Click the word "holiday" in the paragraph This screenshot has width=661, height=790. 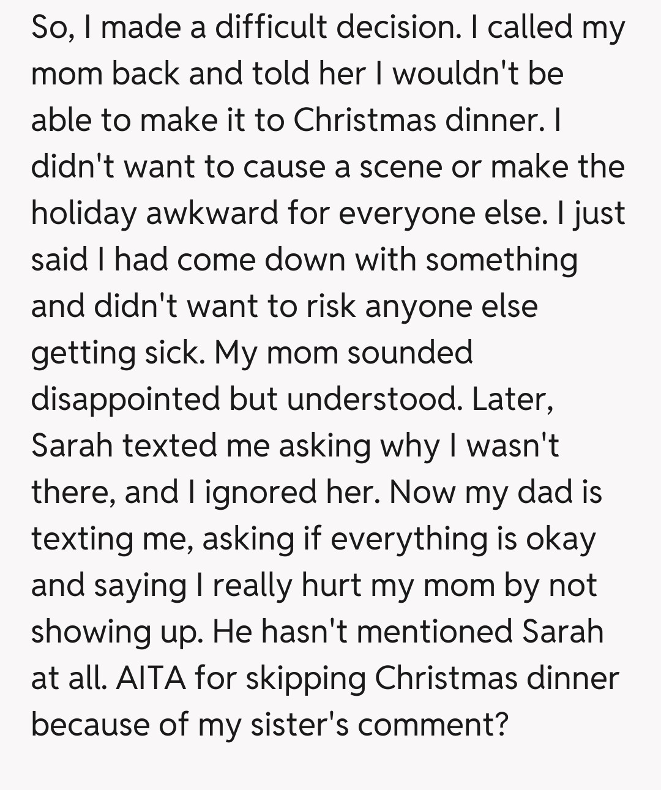(84, 213)
